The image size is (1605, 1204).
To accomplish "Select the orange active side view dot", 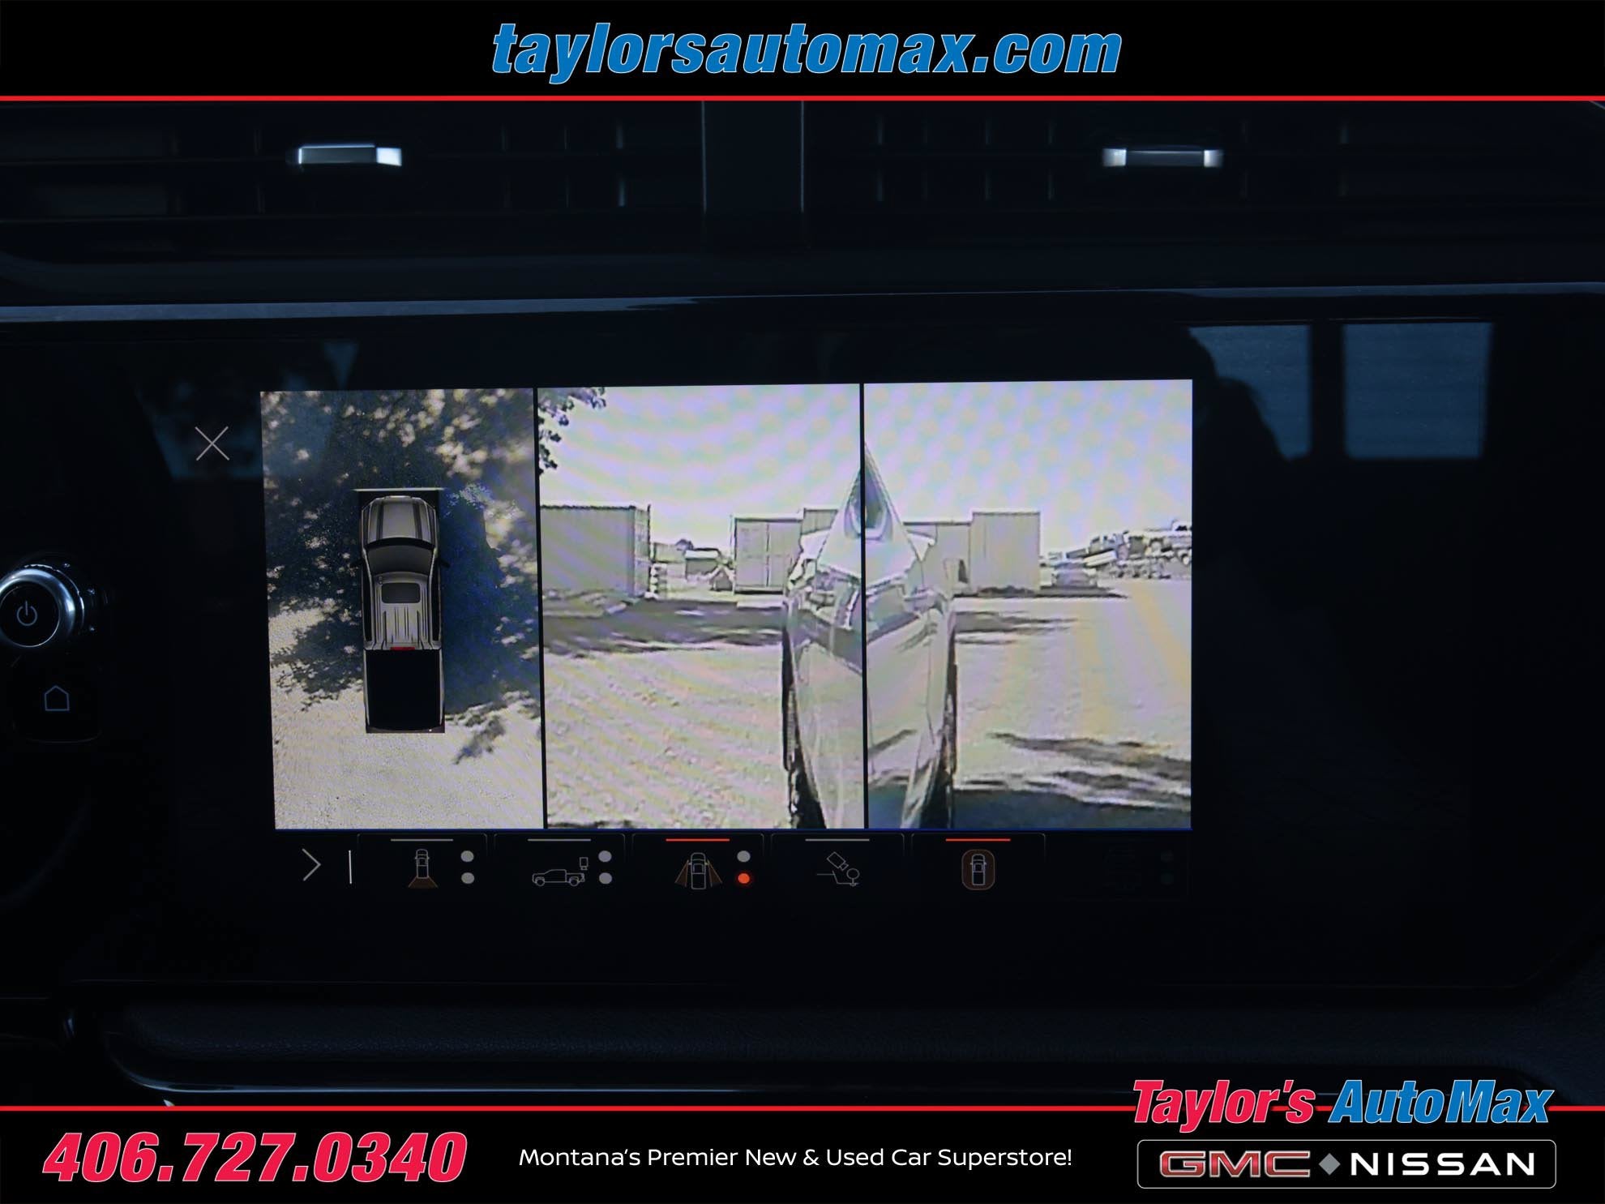I will coord(743,879).
